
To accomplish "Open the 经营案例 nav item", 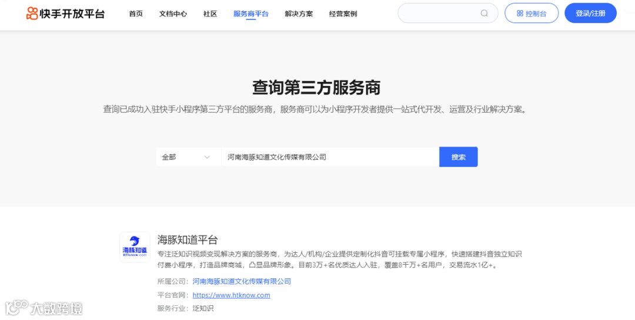I will point(343,14).
